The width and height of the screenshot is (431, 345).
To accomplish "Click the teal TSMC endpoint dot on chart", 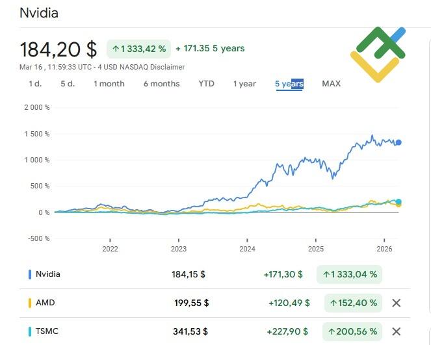I will (x=398, y=201).
